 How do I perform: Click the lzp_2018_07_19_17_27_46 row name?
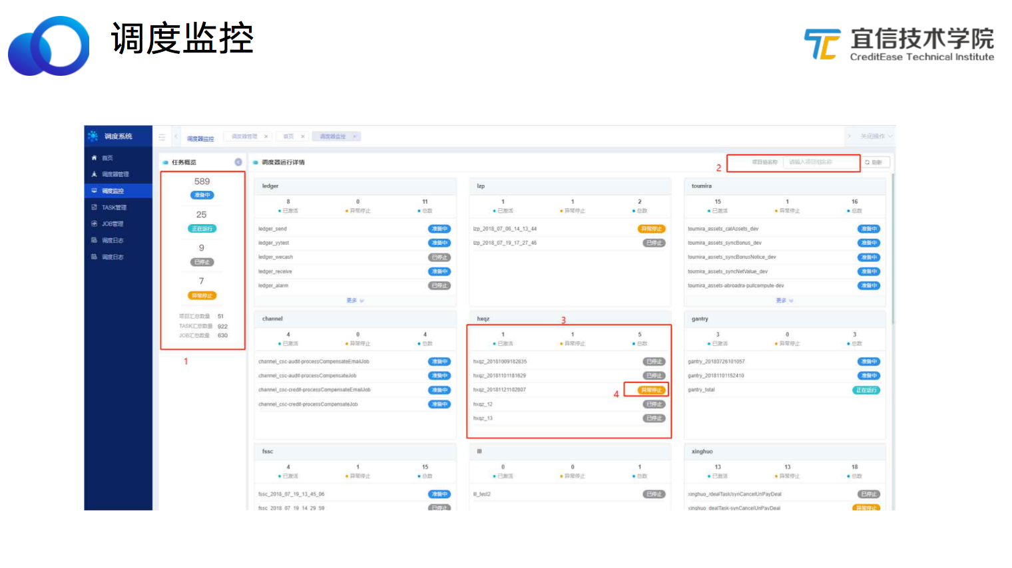pyautogui.click(x=505, y=243)
